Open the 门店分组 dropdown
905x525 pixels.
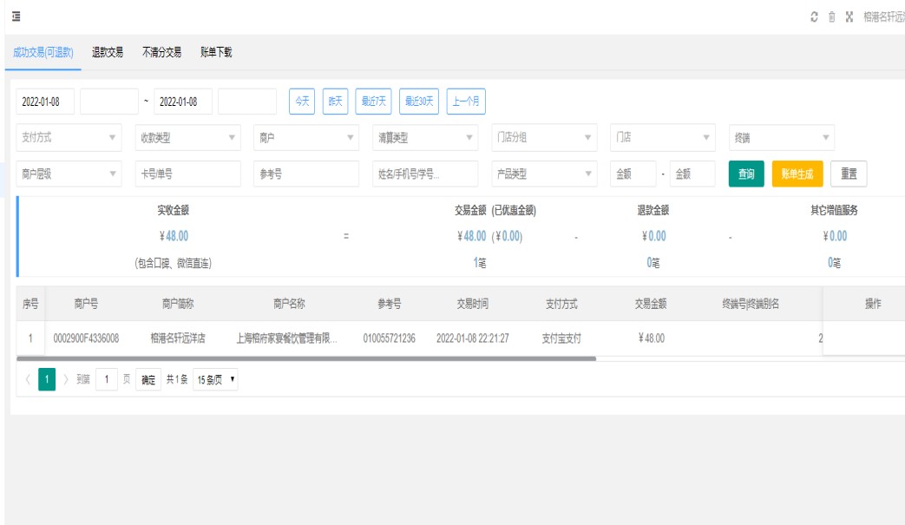pyautogui.click(x=544, y=137)
